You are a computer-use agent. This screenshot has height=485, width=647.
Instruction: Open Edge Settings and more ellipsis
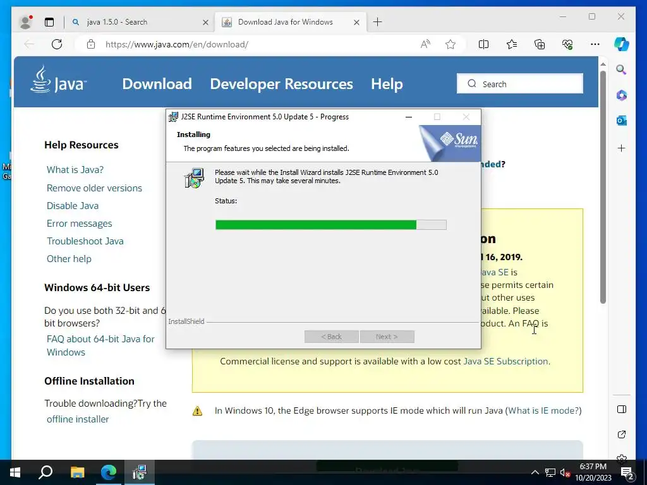pos(595,44)
